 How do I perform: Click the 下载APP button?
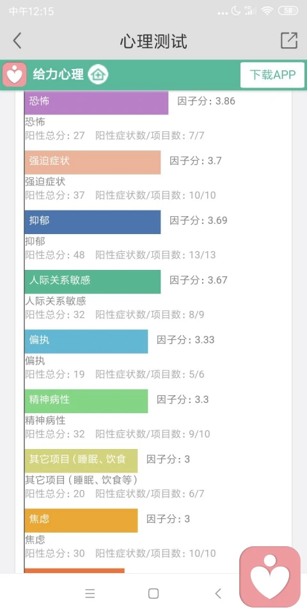272,75
